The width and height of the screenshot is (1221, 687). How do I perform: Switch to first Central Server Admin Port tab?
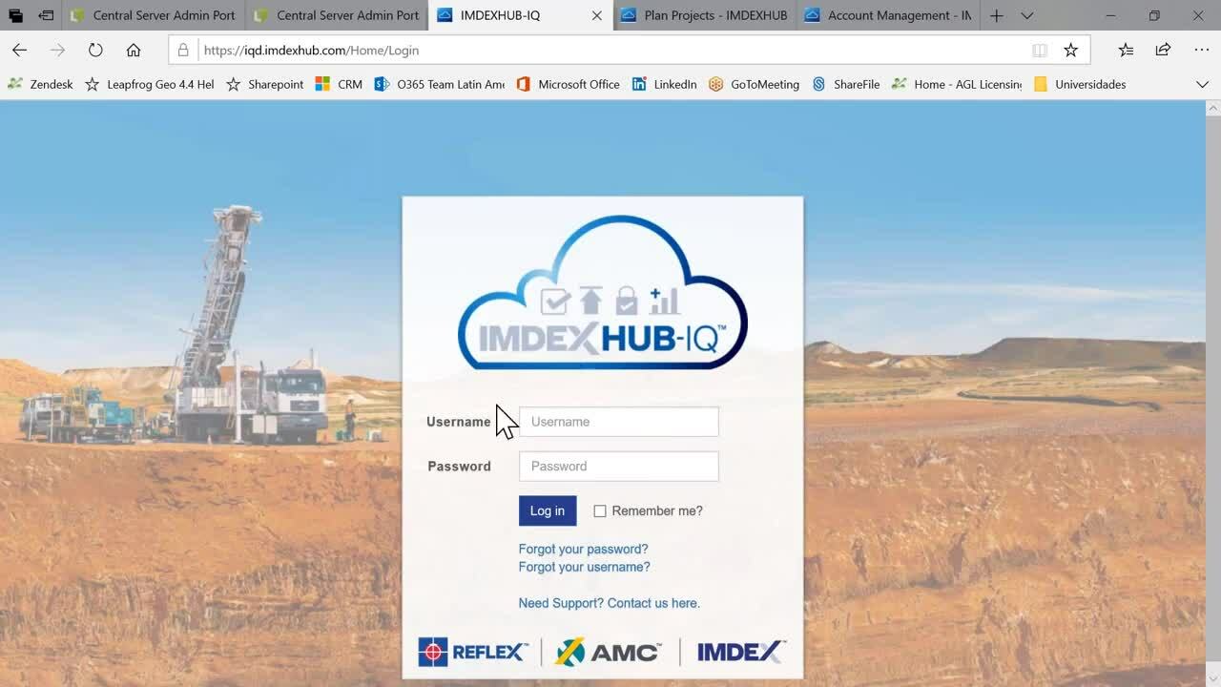tap(154, 15)
